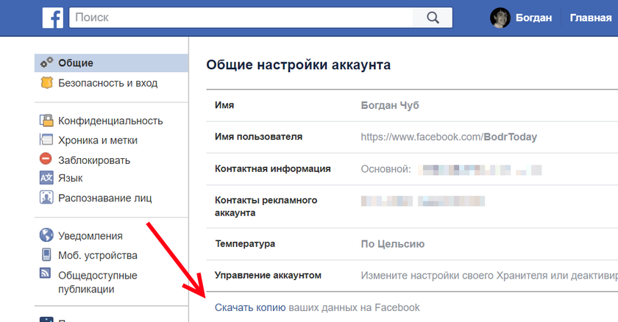Image resolution: width=618 pixels, height=322 pixels.
Task: Open the Богдан profile avatar
Action: point(500,18)
